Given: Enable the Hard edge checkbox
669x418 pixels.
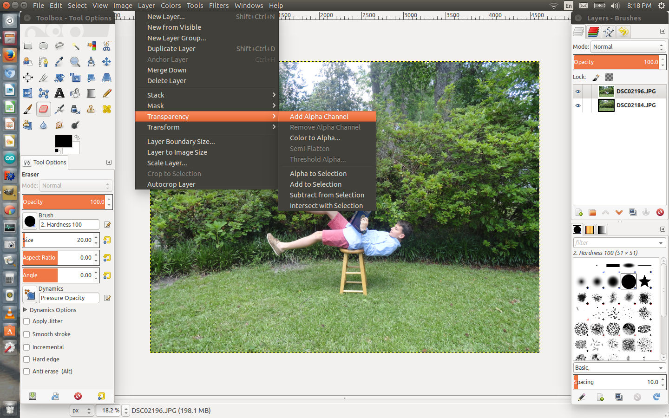Looking at the screenshot, I should tap(26, 359).
